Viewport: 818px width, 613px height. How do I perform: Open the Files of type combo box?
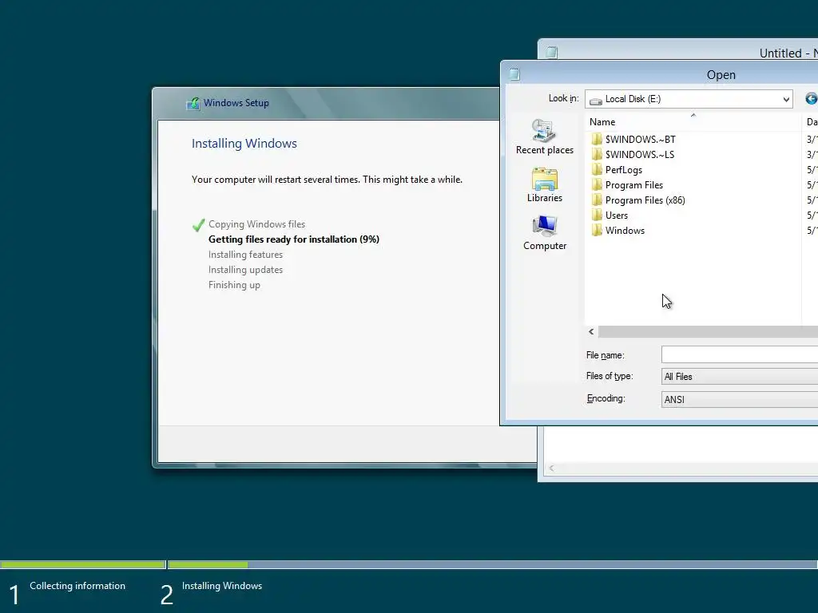pos(740,377)
